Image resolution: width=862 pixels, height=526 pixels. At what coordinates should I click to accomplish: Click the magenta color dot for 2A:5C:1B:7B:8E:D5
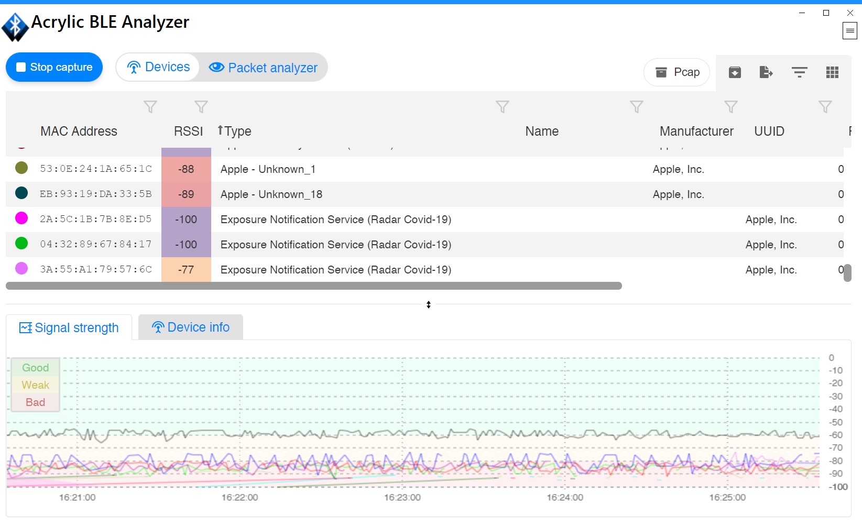pyautogui.click(x=21, y=218)
